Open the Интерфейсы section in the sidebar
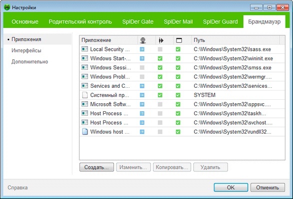This screenshot has height=199, width=293. [26, 50]
